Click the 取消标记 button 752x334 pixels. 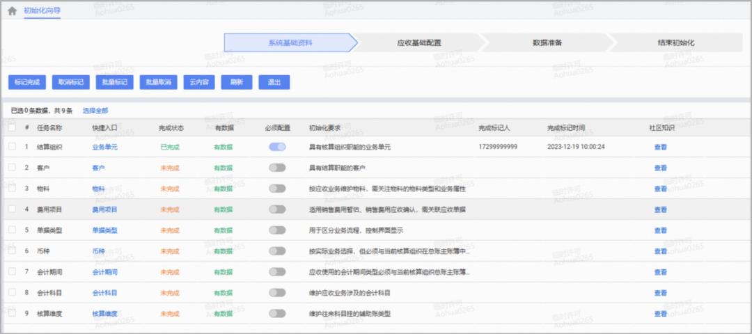pos(70,82)
